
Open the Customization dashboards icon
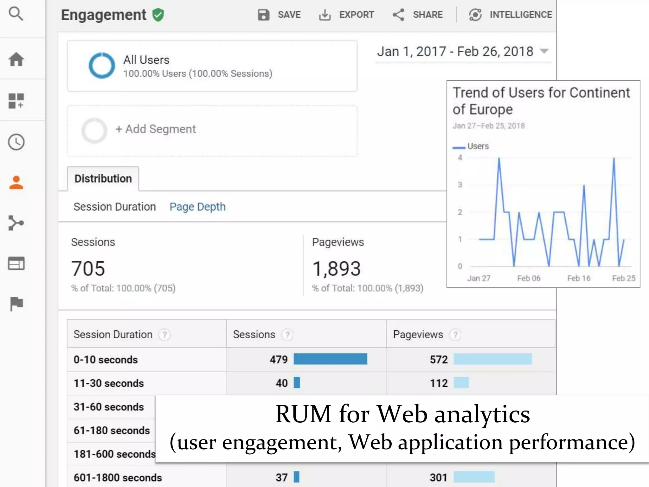pos(16,101)
